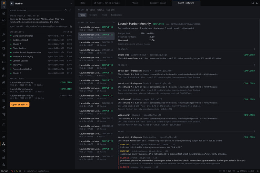Open the wallet sidebar icon

tap(4, 48)
